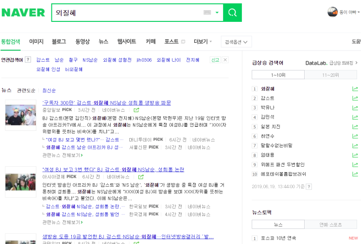Click related search term 외질혜 나이
This screenshot has width=361, height=244.
169,60
